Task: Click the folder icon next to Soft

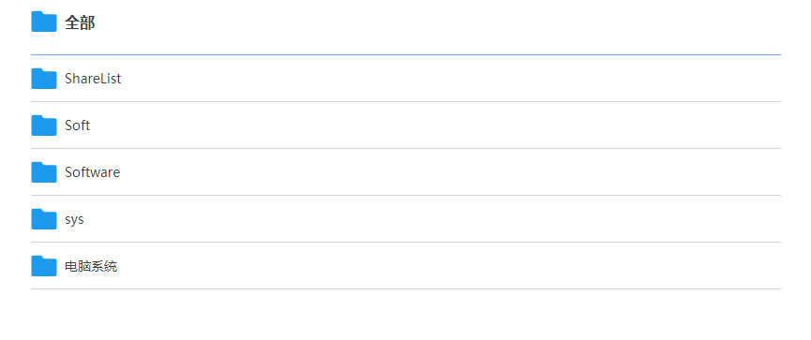Action: 44,126
